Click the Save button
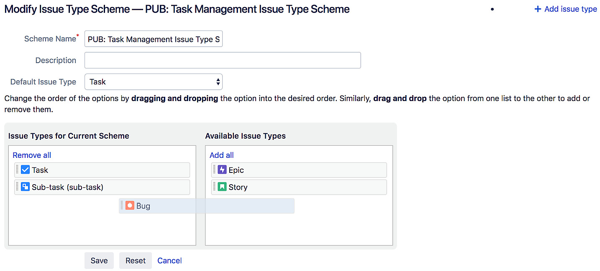600x271 pixels. 99,260
